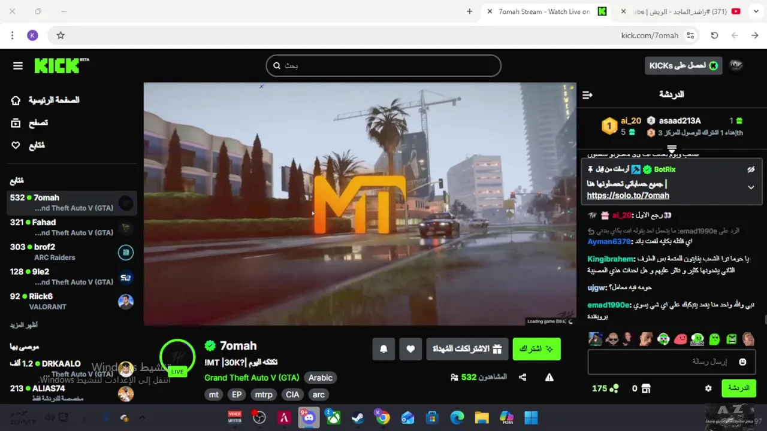Click the KICK logo

(61, 65)
